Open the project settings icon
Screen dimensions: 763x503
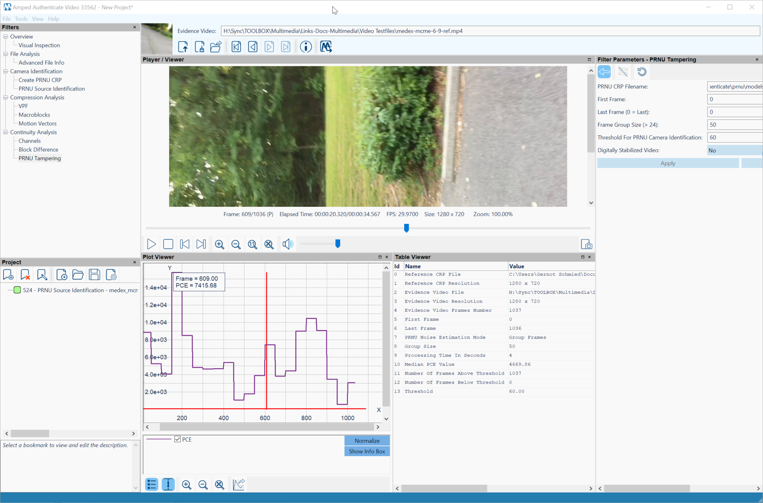click(111, 275)
